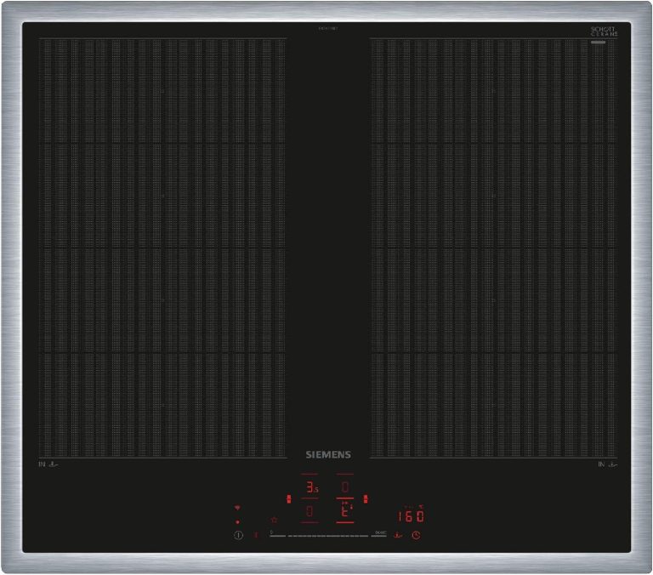The image size is (653, 575).
Task: Tap the SCHOTT CERAN marking
Action: click(604, 31)
